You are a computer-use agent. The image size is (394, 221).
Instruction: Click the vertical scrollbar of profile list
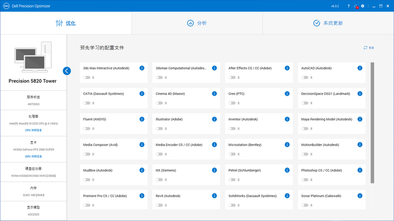tap(373, 122)
